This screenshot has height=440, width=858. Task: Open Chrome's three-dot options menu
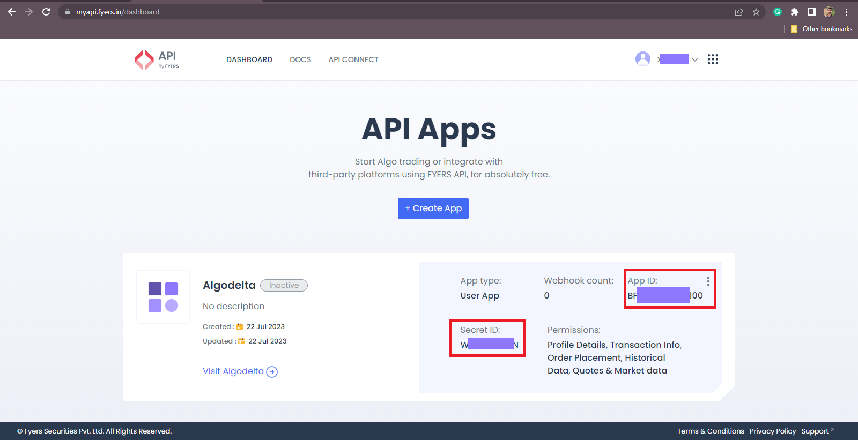pos(847,12)
